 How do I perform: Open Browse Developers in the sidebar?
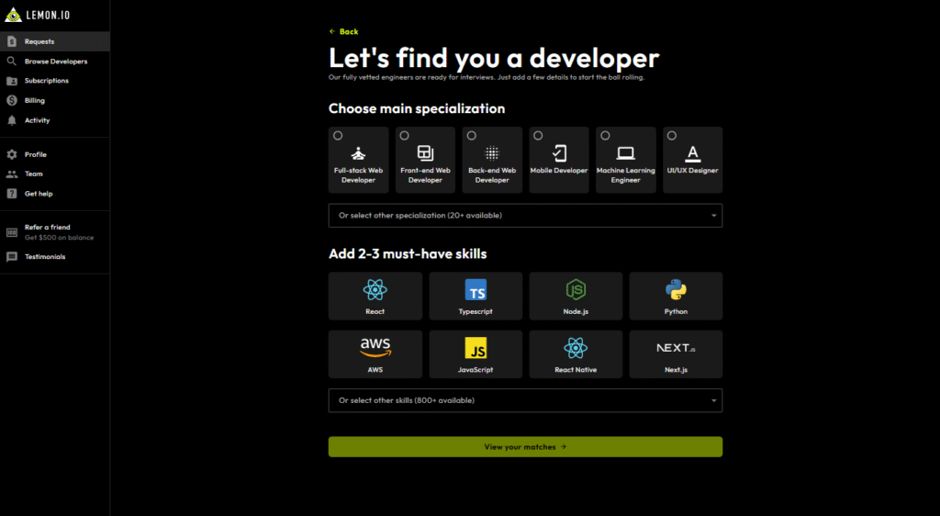[55, 62]
